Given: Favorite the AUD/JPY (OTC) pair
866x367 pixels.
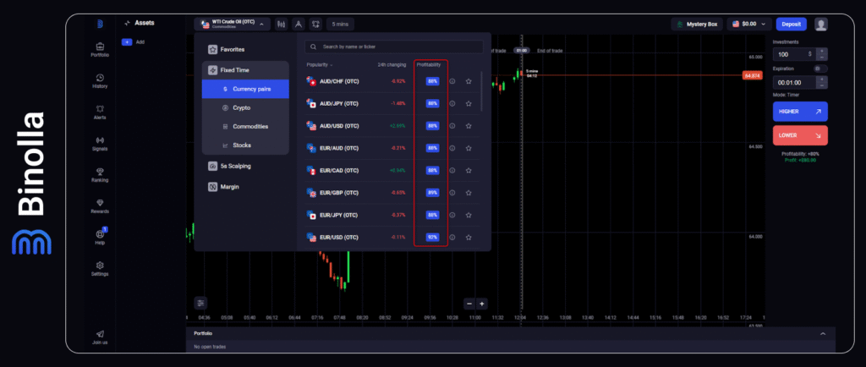Looking at the screenshot, I should click(x=469, y=104).
